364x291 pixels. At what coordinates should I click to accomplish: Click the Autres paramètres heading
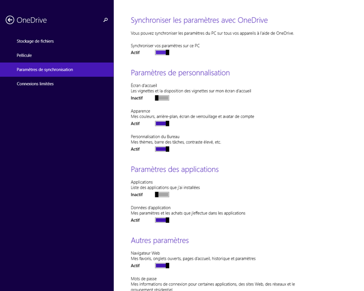(160, 241)
